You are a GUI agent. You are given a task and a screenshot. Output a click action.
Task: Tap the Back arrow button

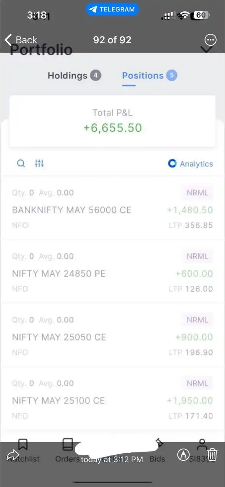click(21, 40)
